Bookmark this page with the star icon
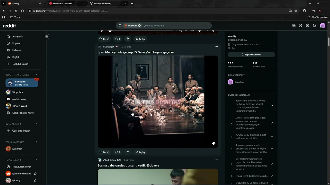 click(x=296, y=11)
